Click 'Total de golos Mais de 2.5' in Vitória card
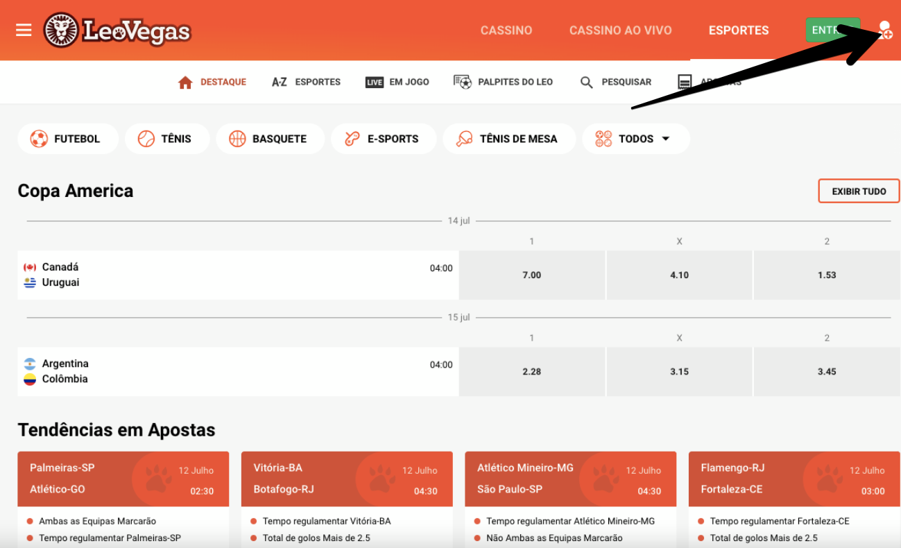Image resolution: width=901 pixels, height=548 pixels. 316,538
